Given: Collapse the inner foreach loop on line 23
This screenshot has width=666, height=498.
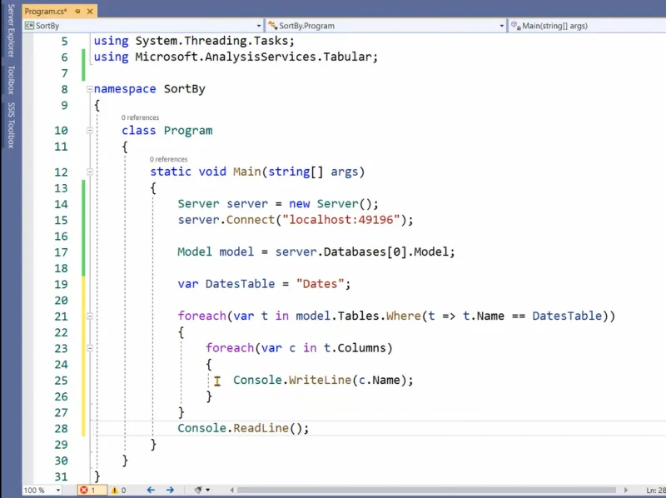Looking at the screenshot, I should (90, 348).
